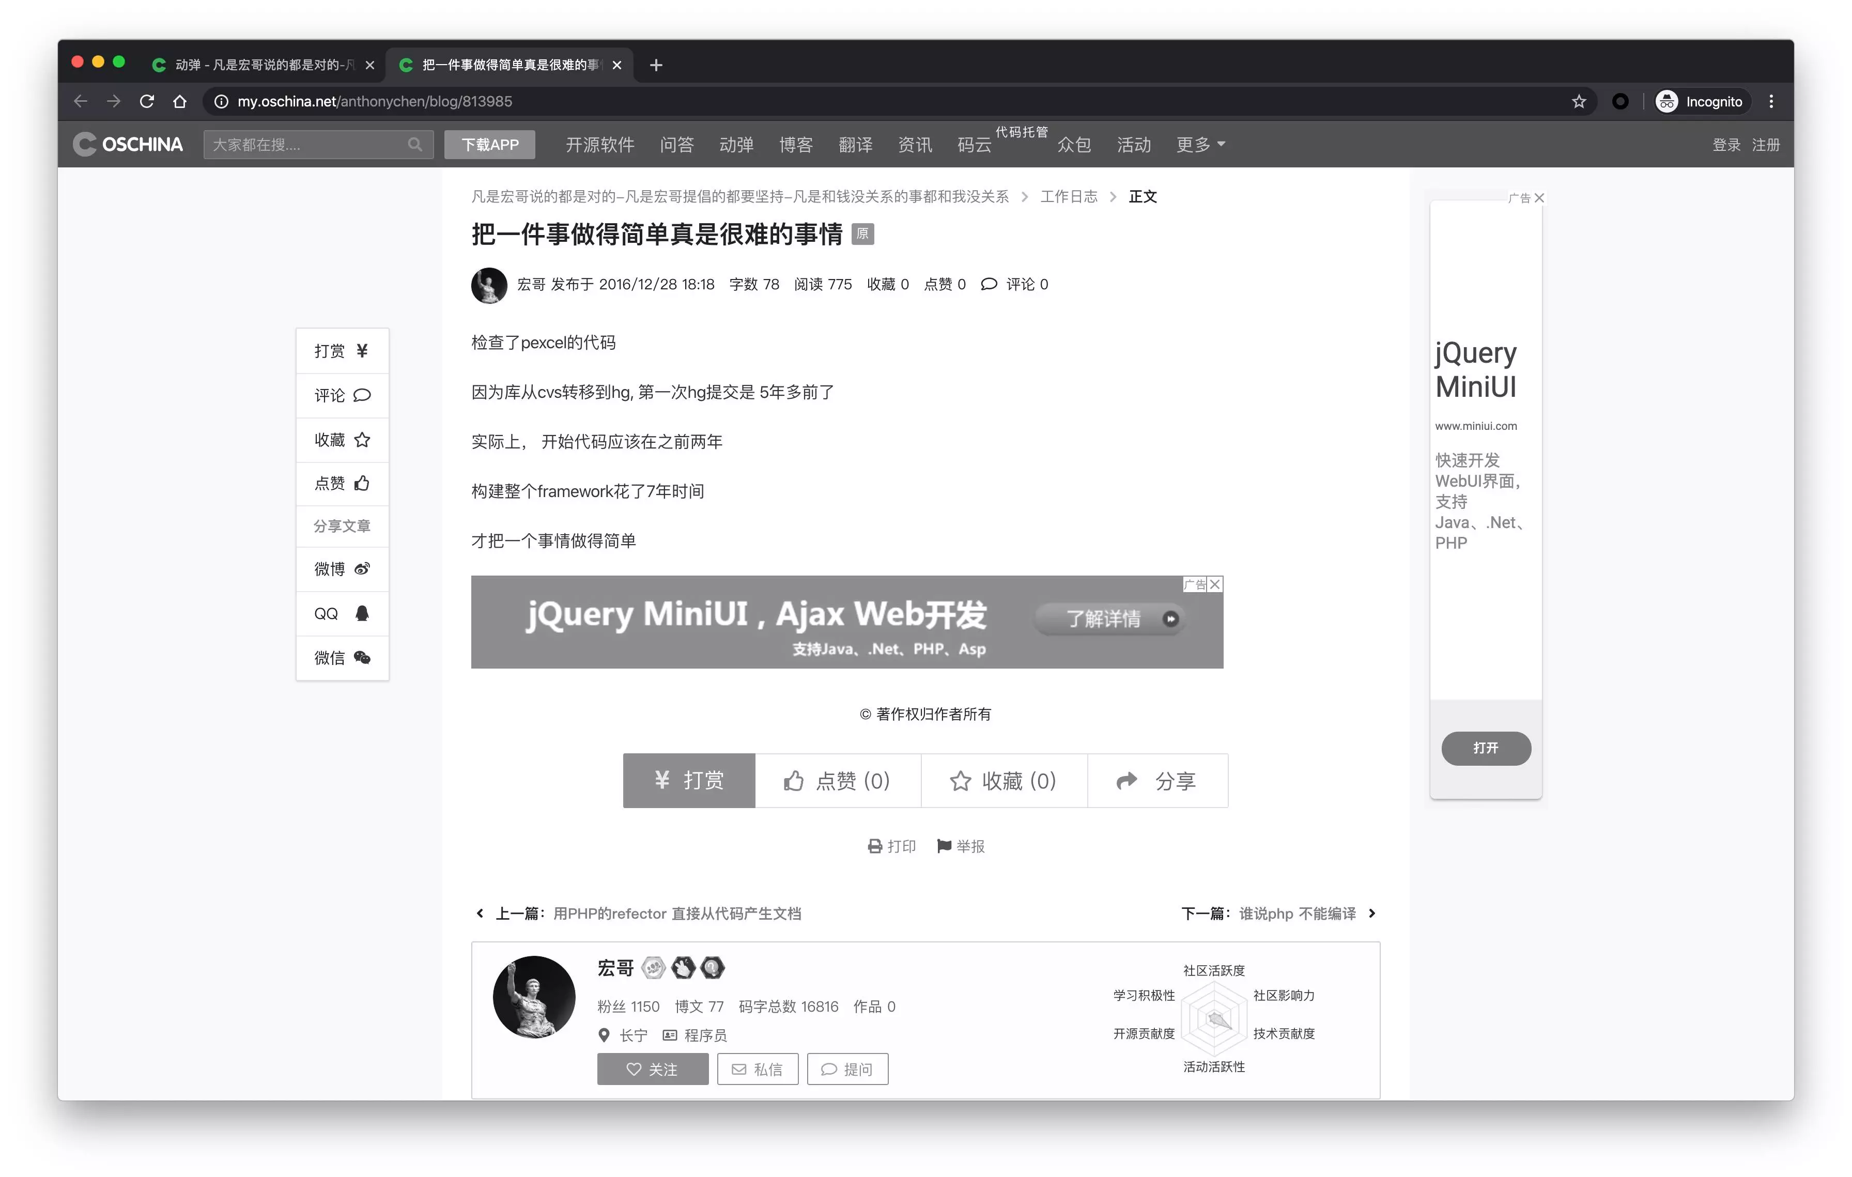Click large 打赏 button below article
This screenshot has width=1852, height=1177.
pyautogui.click(x=689, y=780)
